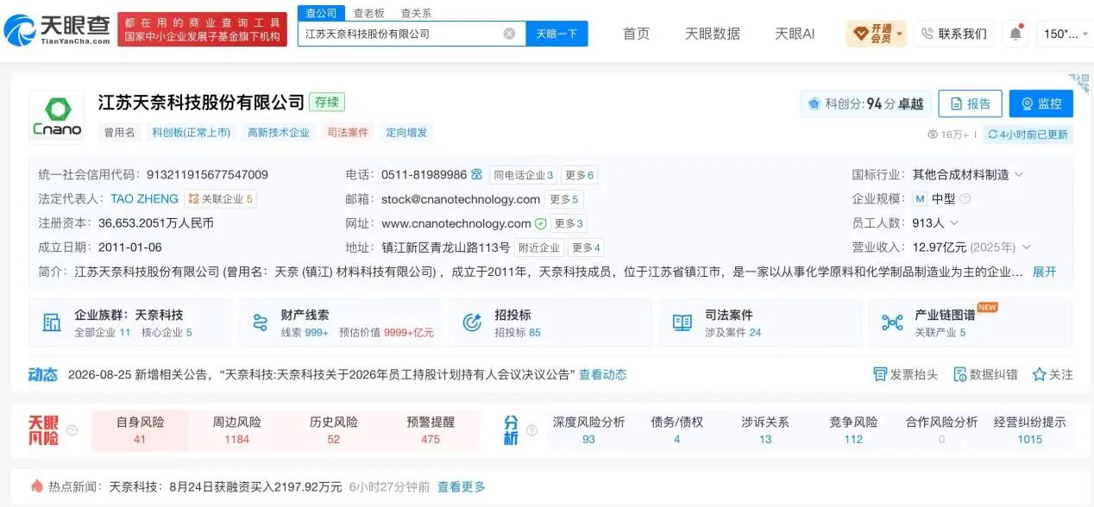Image resolution: width=1094 pixels, height=507 pixels.
Task: Click the website verified shield icon
Action: (x=540, y=223)
